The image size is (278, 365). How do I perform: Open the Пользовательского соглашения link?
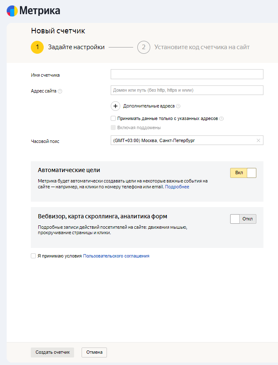click(x=116, y=256)
